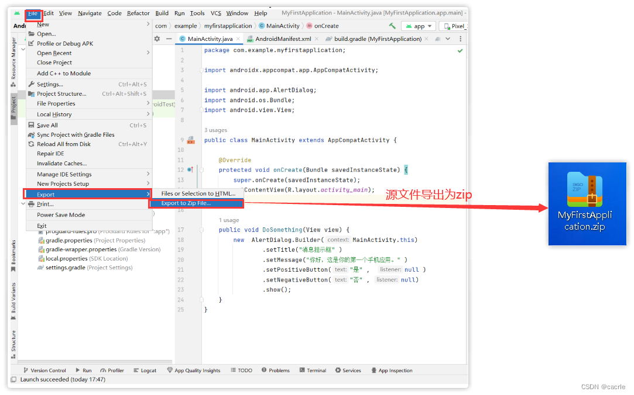Image resolution: width=634 pixels, height=395 pixels.
Task: Open the Terminal tool window
Action: (x=313, y=370)
